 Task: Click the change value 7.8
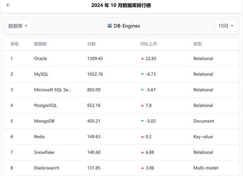(149, 106)
